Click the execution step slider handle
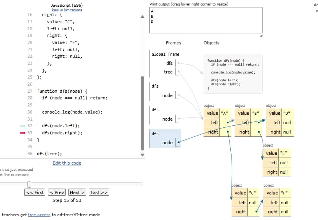Screen dimensions: 318x220 pos(29,185)
